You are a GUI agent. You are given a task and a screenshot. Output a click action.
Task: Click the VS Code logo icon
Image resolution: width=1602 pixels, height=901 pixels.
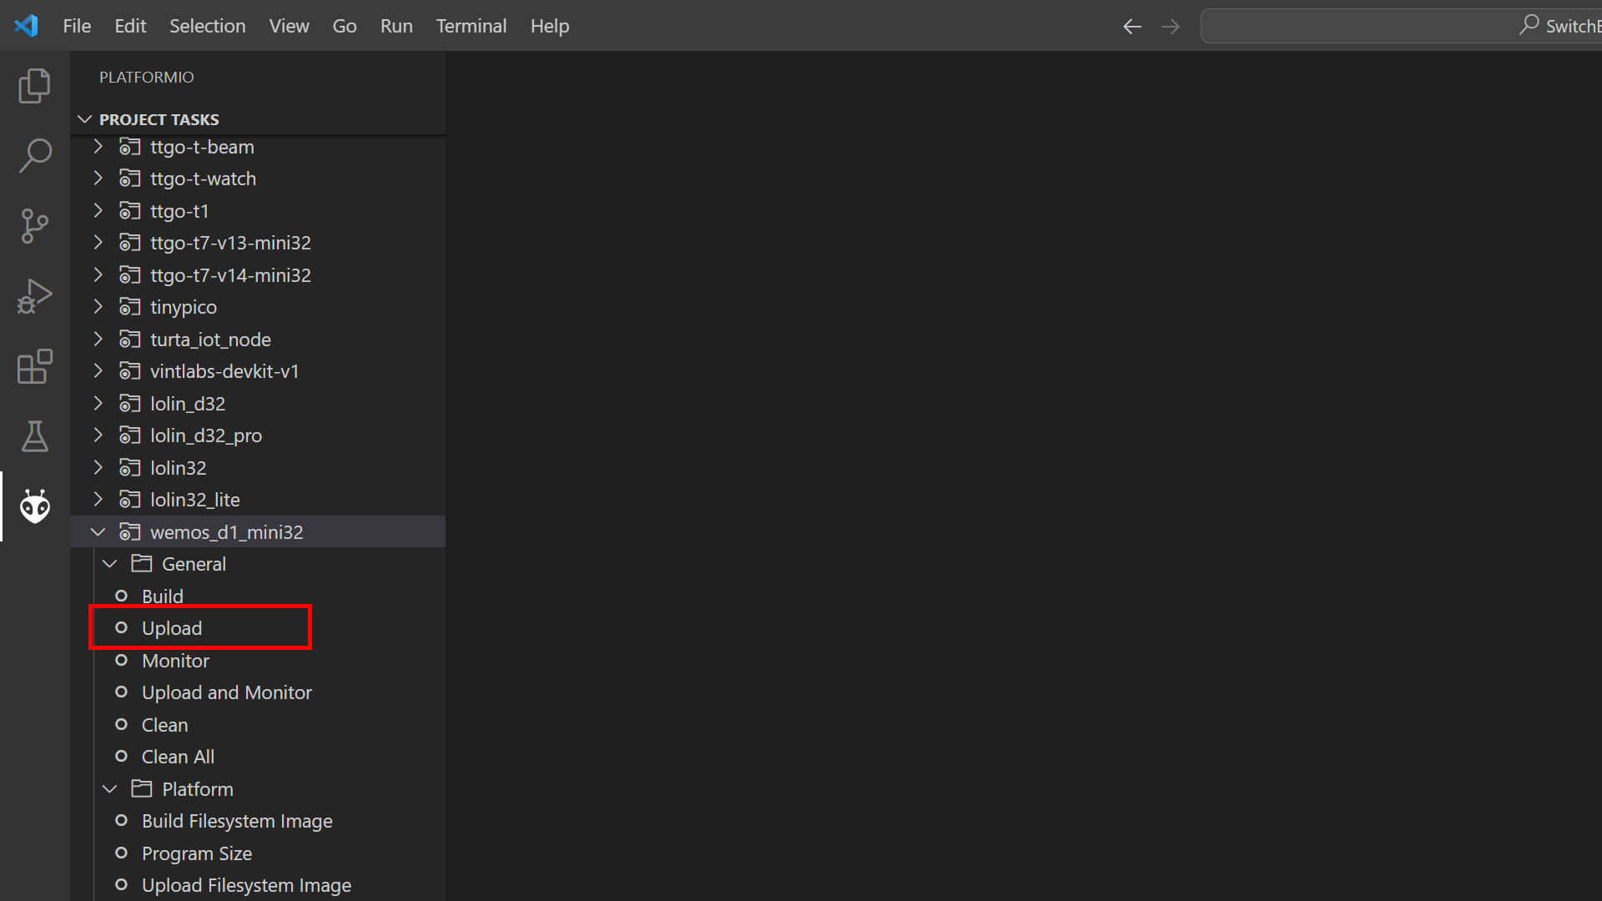(x=26, y=26)
